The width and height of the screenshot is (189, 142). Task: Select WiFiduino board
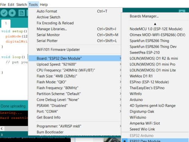click(155, 117)
